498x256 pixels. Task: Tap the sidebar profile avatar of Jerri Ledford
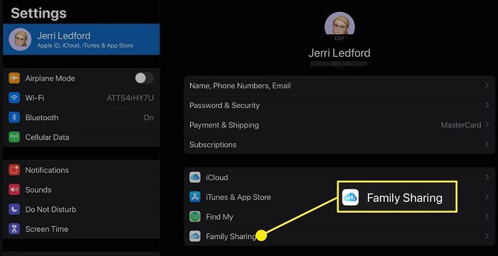(20, 39)
